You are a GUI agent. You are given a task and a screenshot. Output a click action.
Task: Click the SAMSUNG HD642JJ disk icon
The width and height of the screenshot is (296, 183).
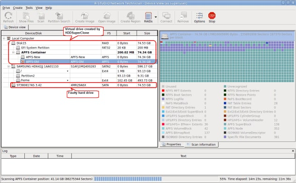pos(14,66)
